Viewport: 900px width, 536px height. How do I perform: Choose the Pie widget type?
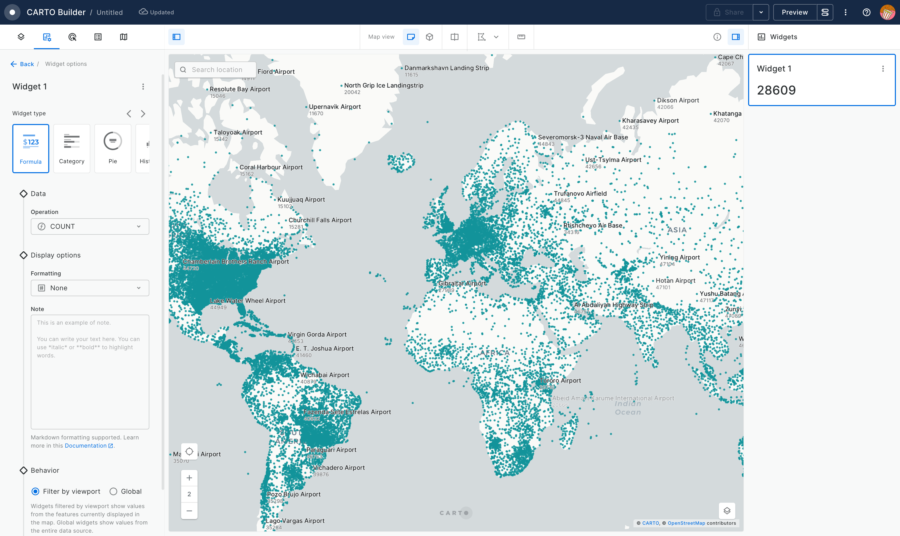(x=113, y=148)
